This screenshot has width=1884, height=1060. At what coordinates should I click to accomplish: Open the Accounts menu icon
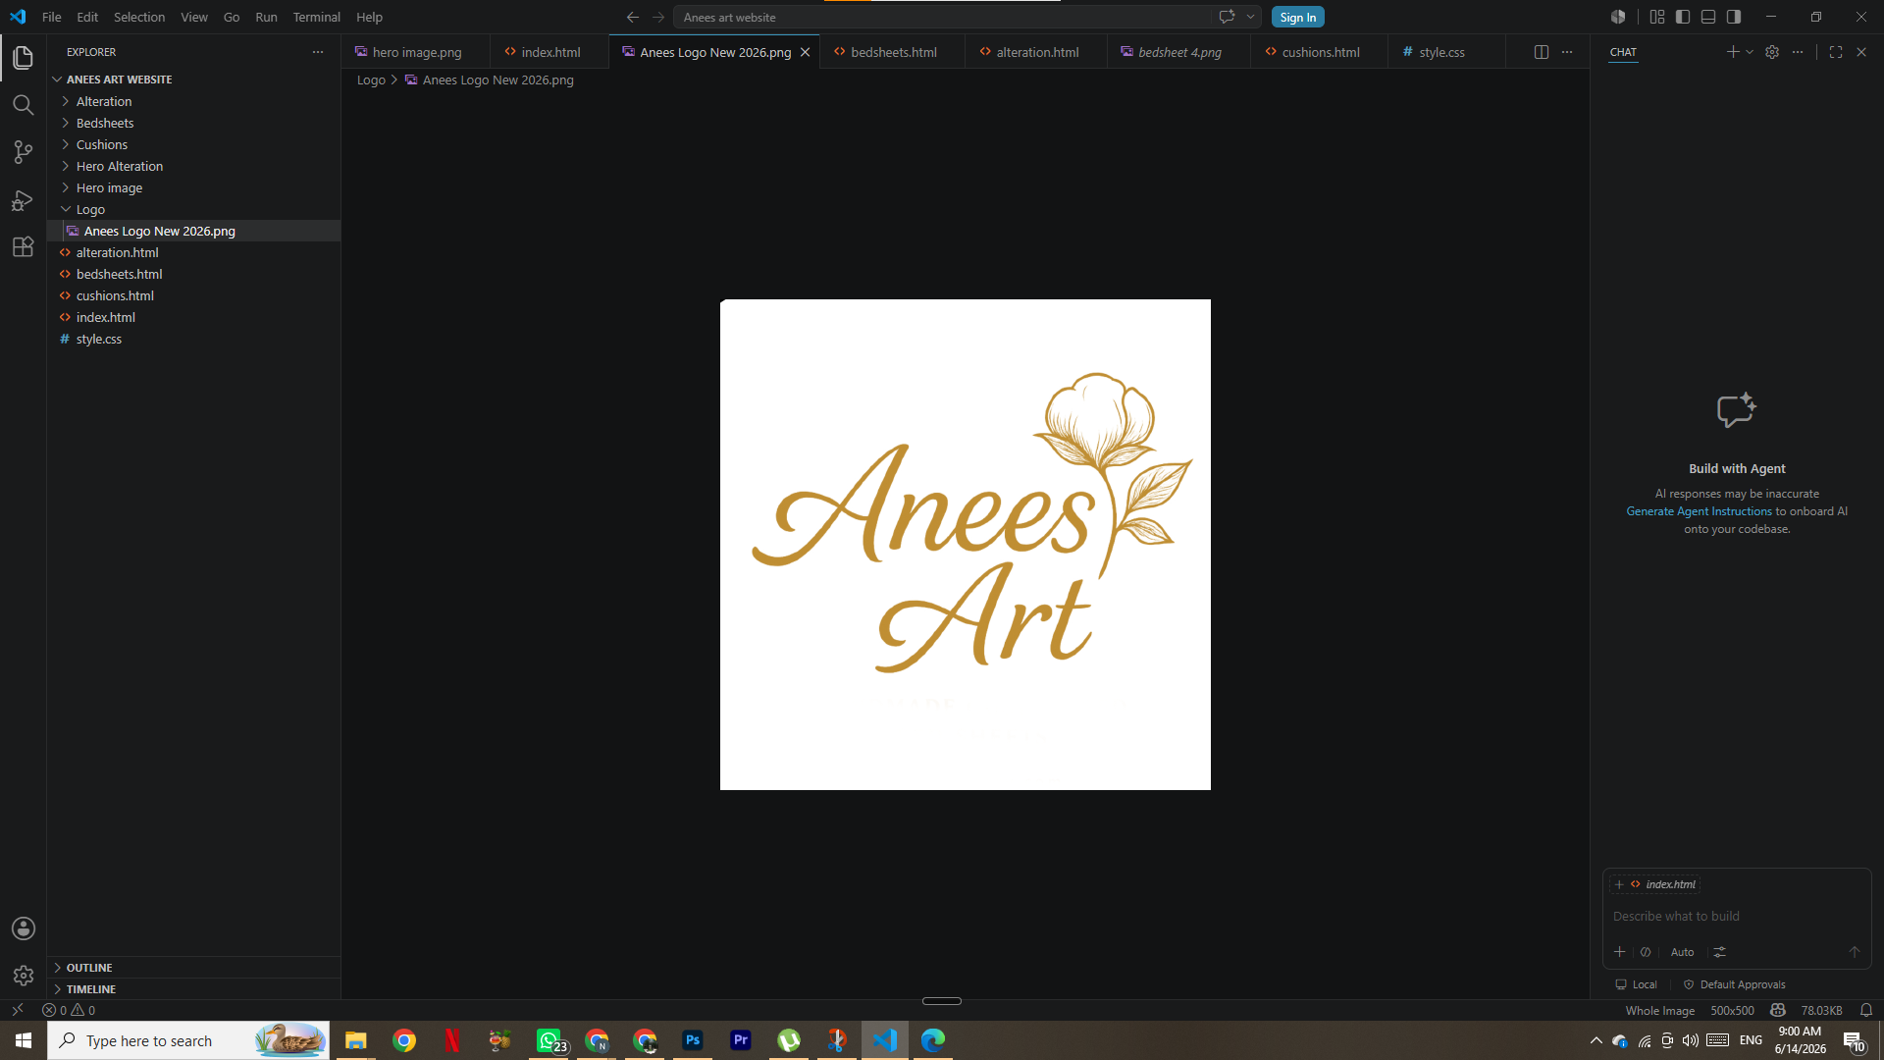click(x=23, y=928)
